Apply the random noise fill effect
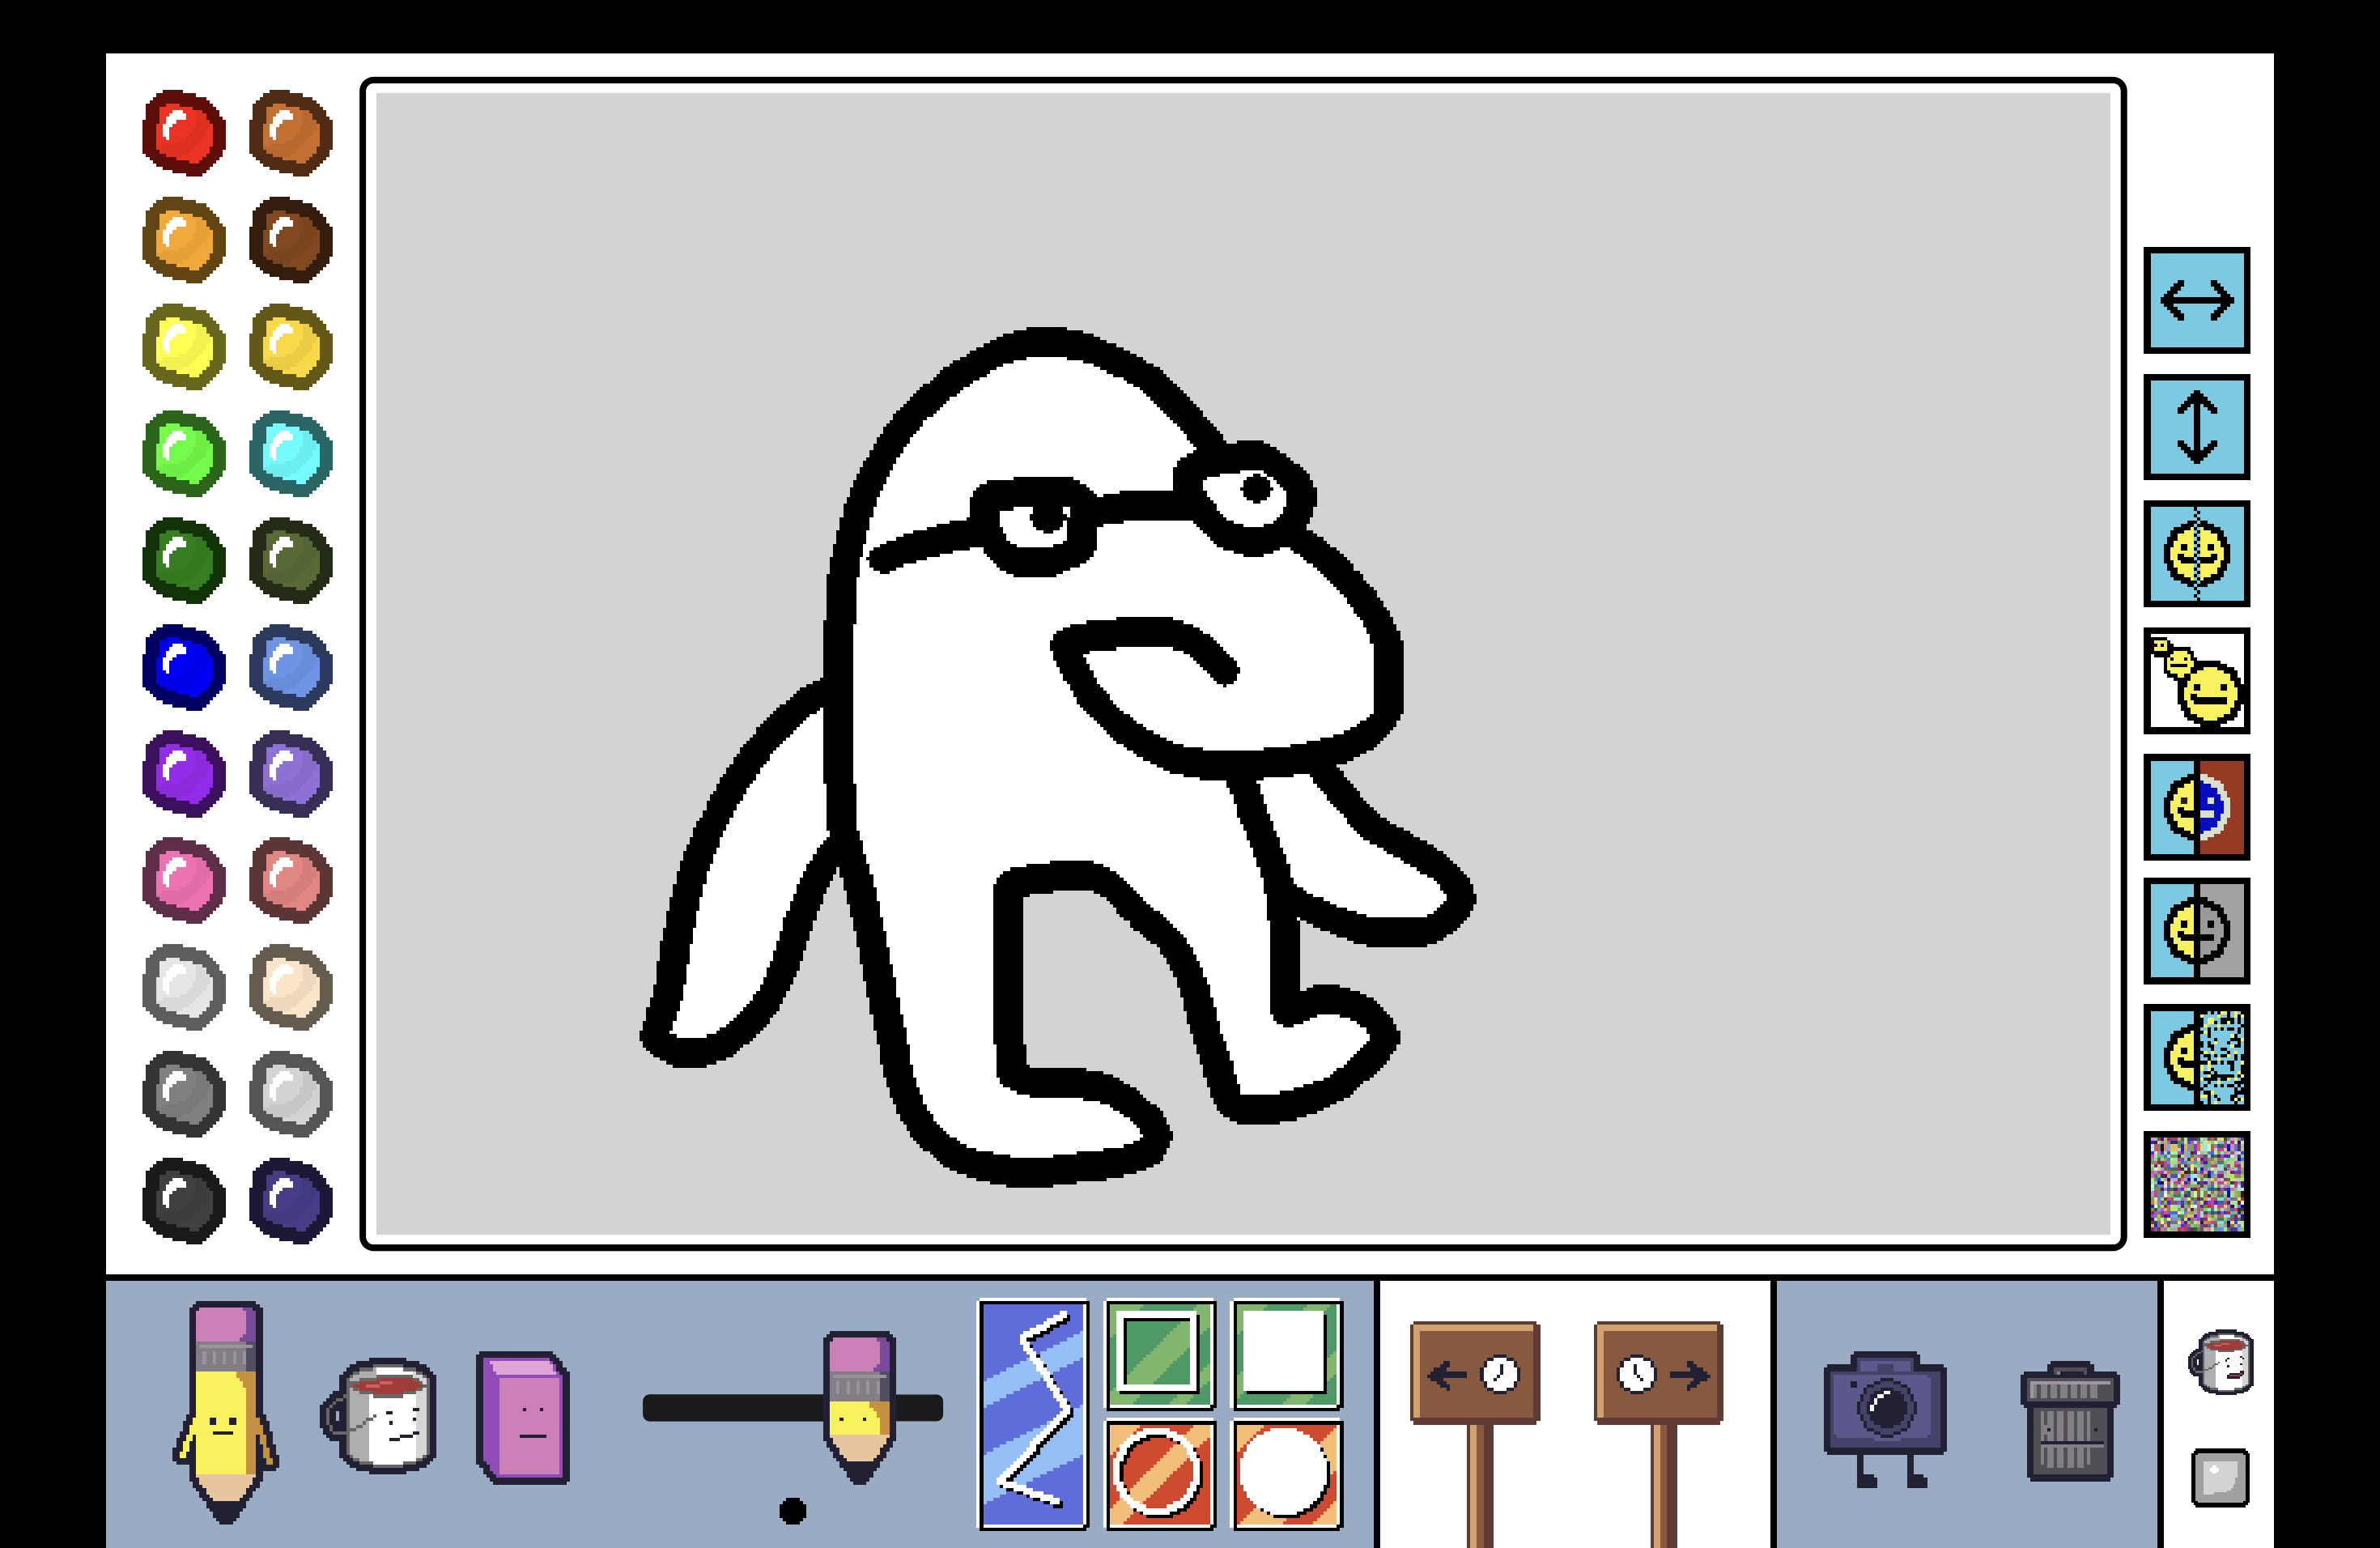2380x1548 pixels. coord(2197,1184)
